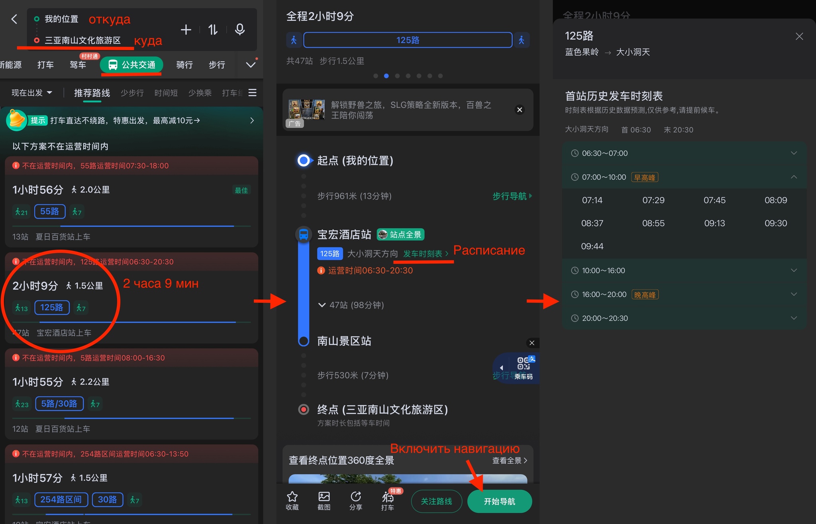Select the 少步行 less walking filter
This screenshot has width=816, height=524.
(132, 93)
